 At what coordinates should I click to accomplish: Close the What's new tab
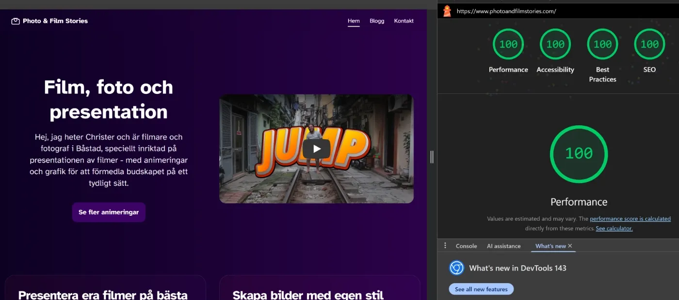tap(570, 246)
